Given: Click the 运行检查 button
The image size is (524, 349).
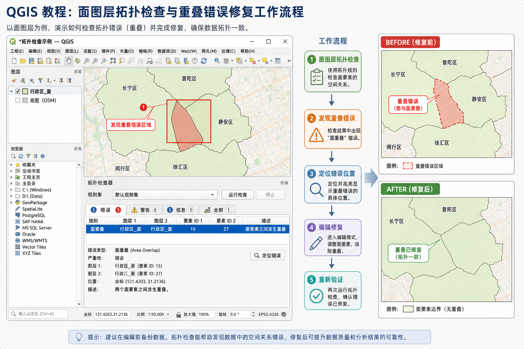Looking at the screenshot, I should [238, 195].
